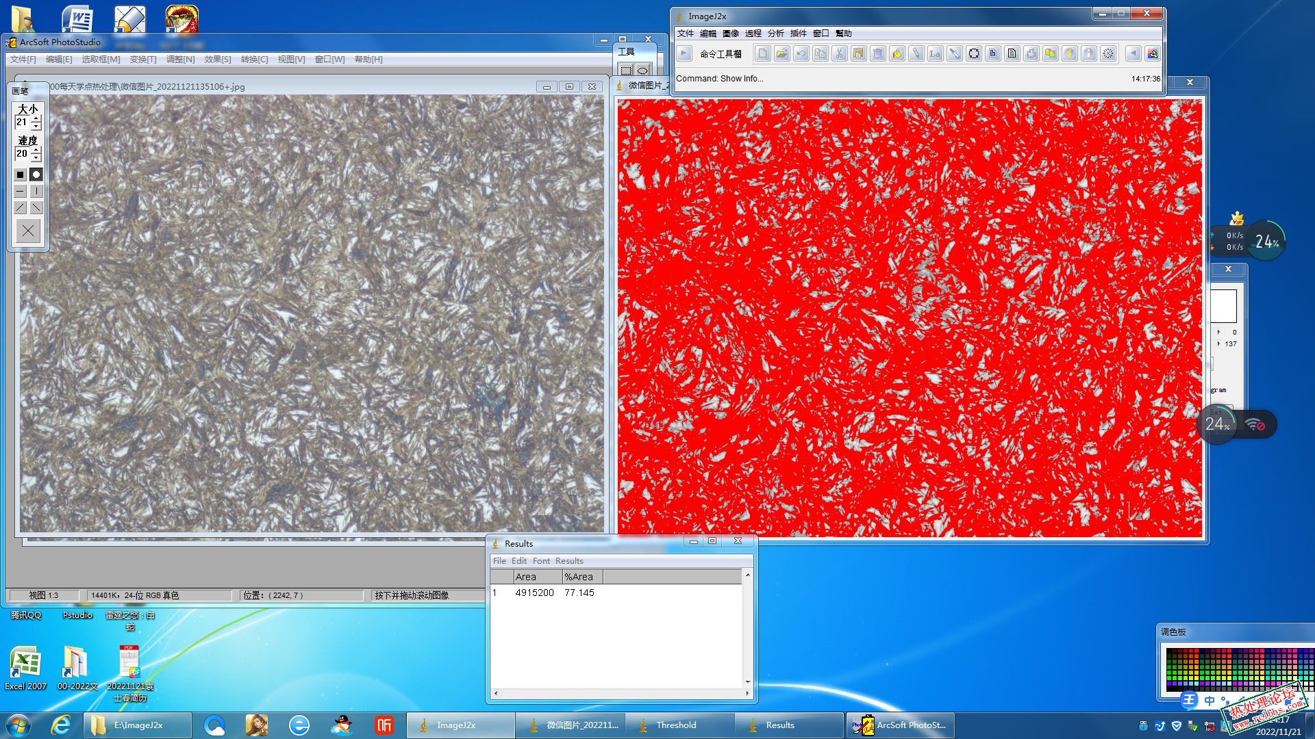1315x739 pixels.
Task: Decrease brush 大小 with the down arrow
Action: [36, 127]
